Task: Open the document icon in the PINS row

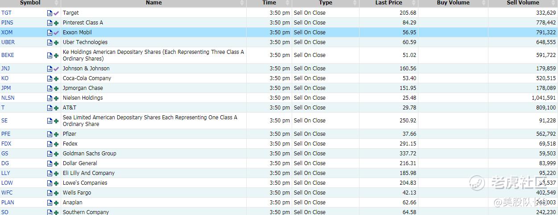Action: pyautogui.click(x=50, y=23)
